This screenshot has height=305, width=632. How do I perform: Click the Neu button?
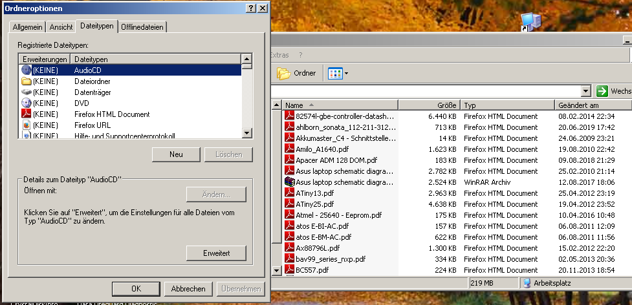tap(176, 154)
